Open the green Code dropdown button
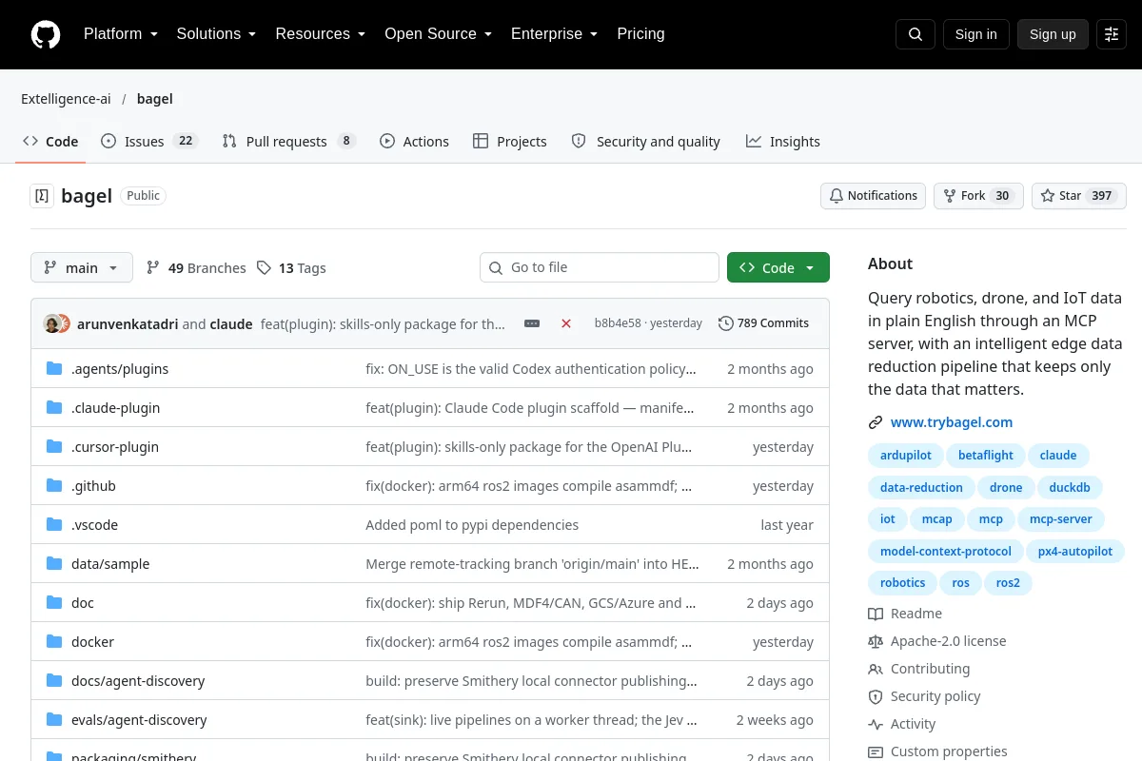1142x761 pixels. pos(778,268)
